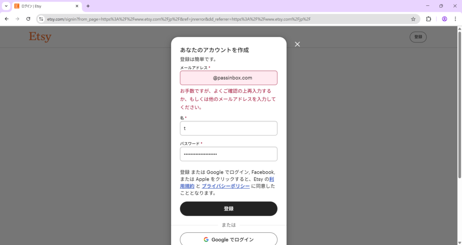Click the Google G logo icon
Screen dimensions: 462x245
pyautogui.click(x=206, y=240)
